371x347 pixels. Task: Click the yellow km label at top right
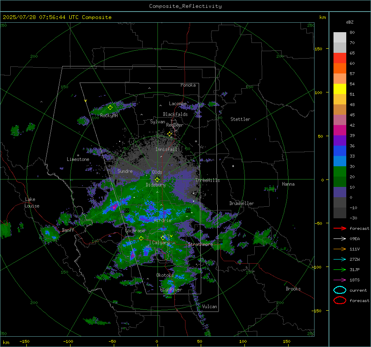pos(322,17)
